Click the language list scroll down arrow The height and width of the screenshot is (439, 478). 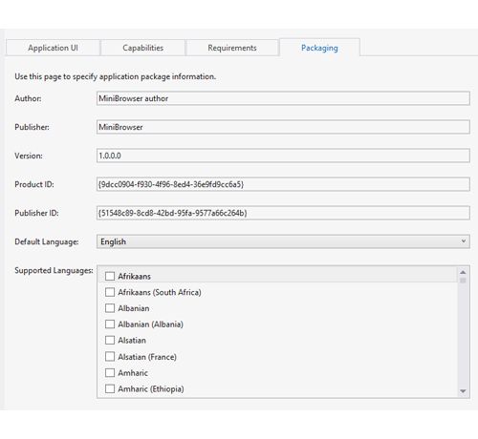click(x=463, y=391)
